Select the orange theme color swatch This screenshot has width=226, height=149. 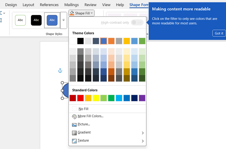111,41
